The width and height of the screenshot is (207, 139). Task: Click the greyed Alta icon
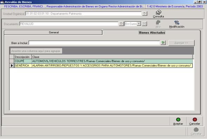[158, 22]
